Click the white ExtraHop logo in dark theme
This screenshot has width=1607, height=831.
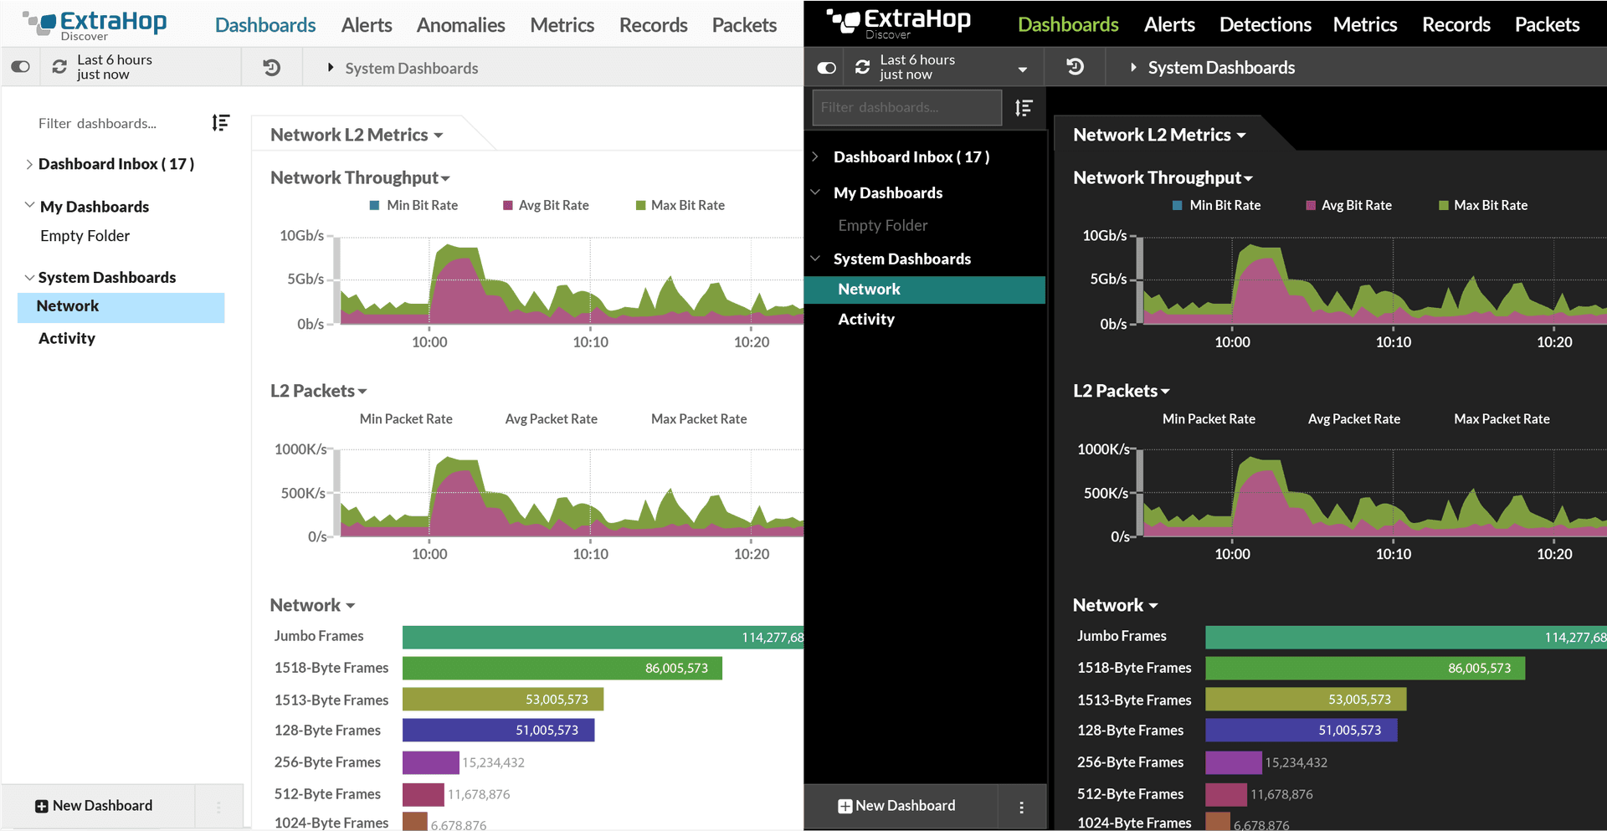898,23
